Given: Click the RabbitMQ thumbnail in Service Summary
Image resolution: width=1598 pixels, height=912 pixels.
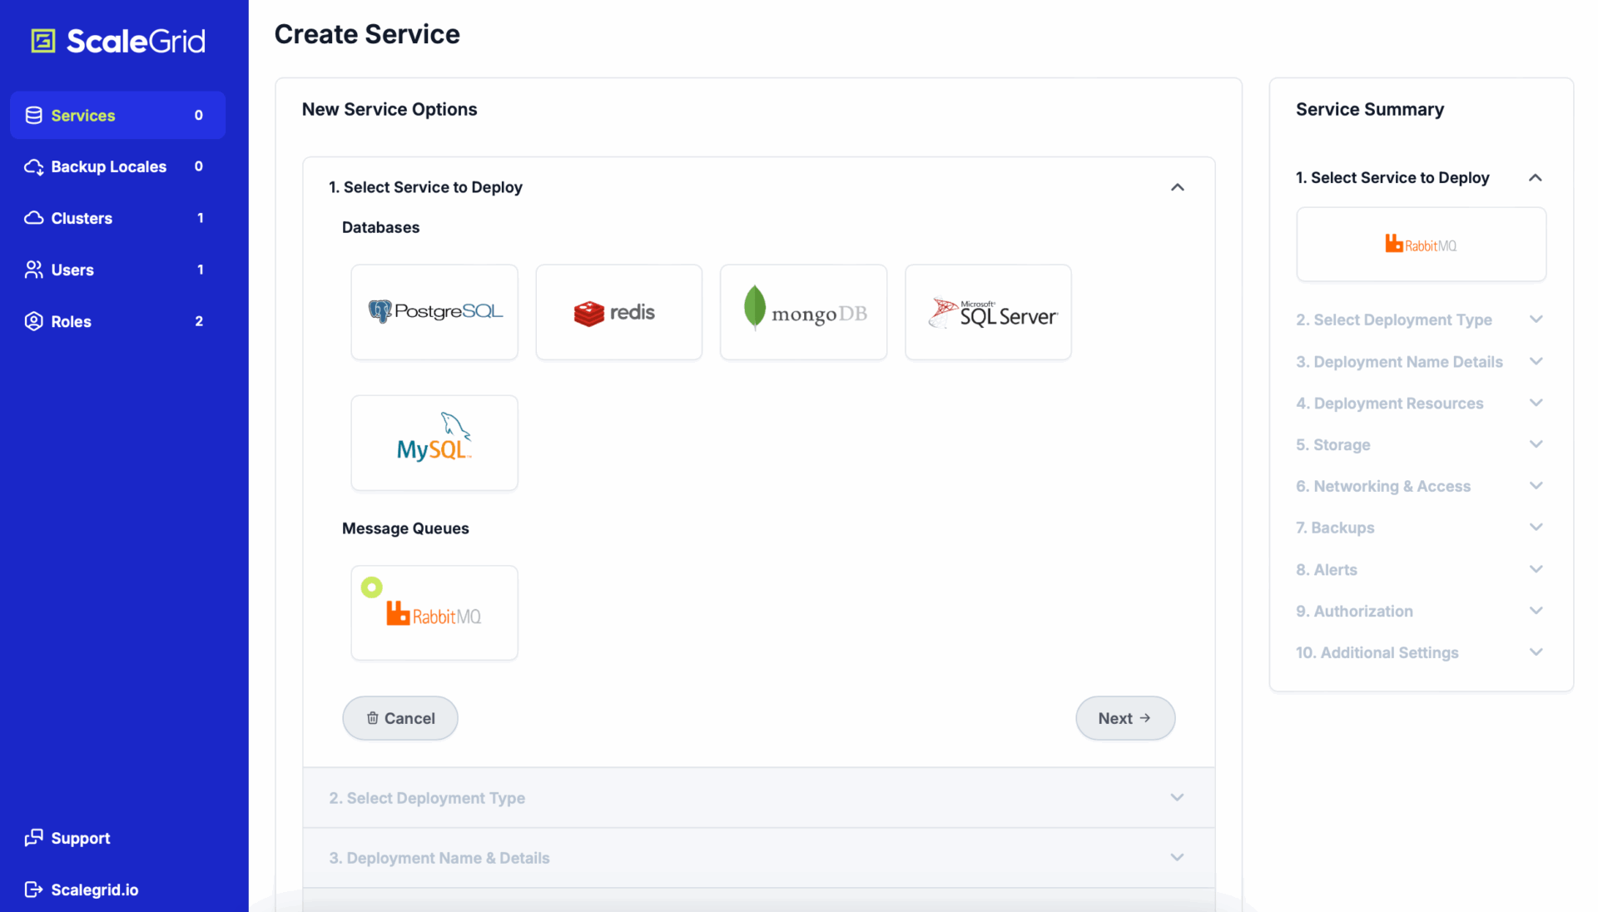Looking at the screenshot, I should pos(1420,244).
